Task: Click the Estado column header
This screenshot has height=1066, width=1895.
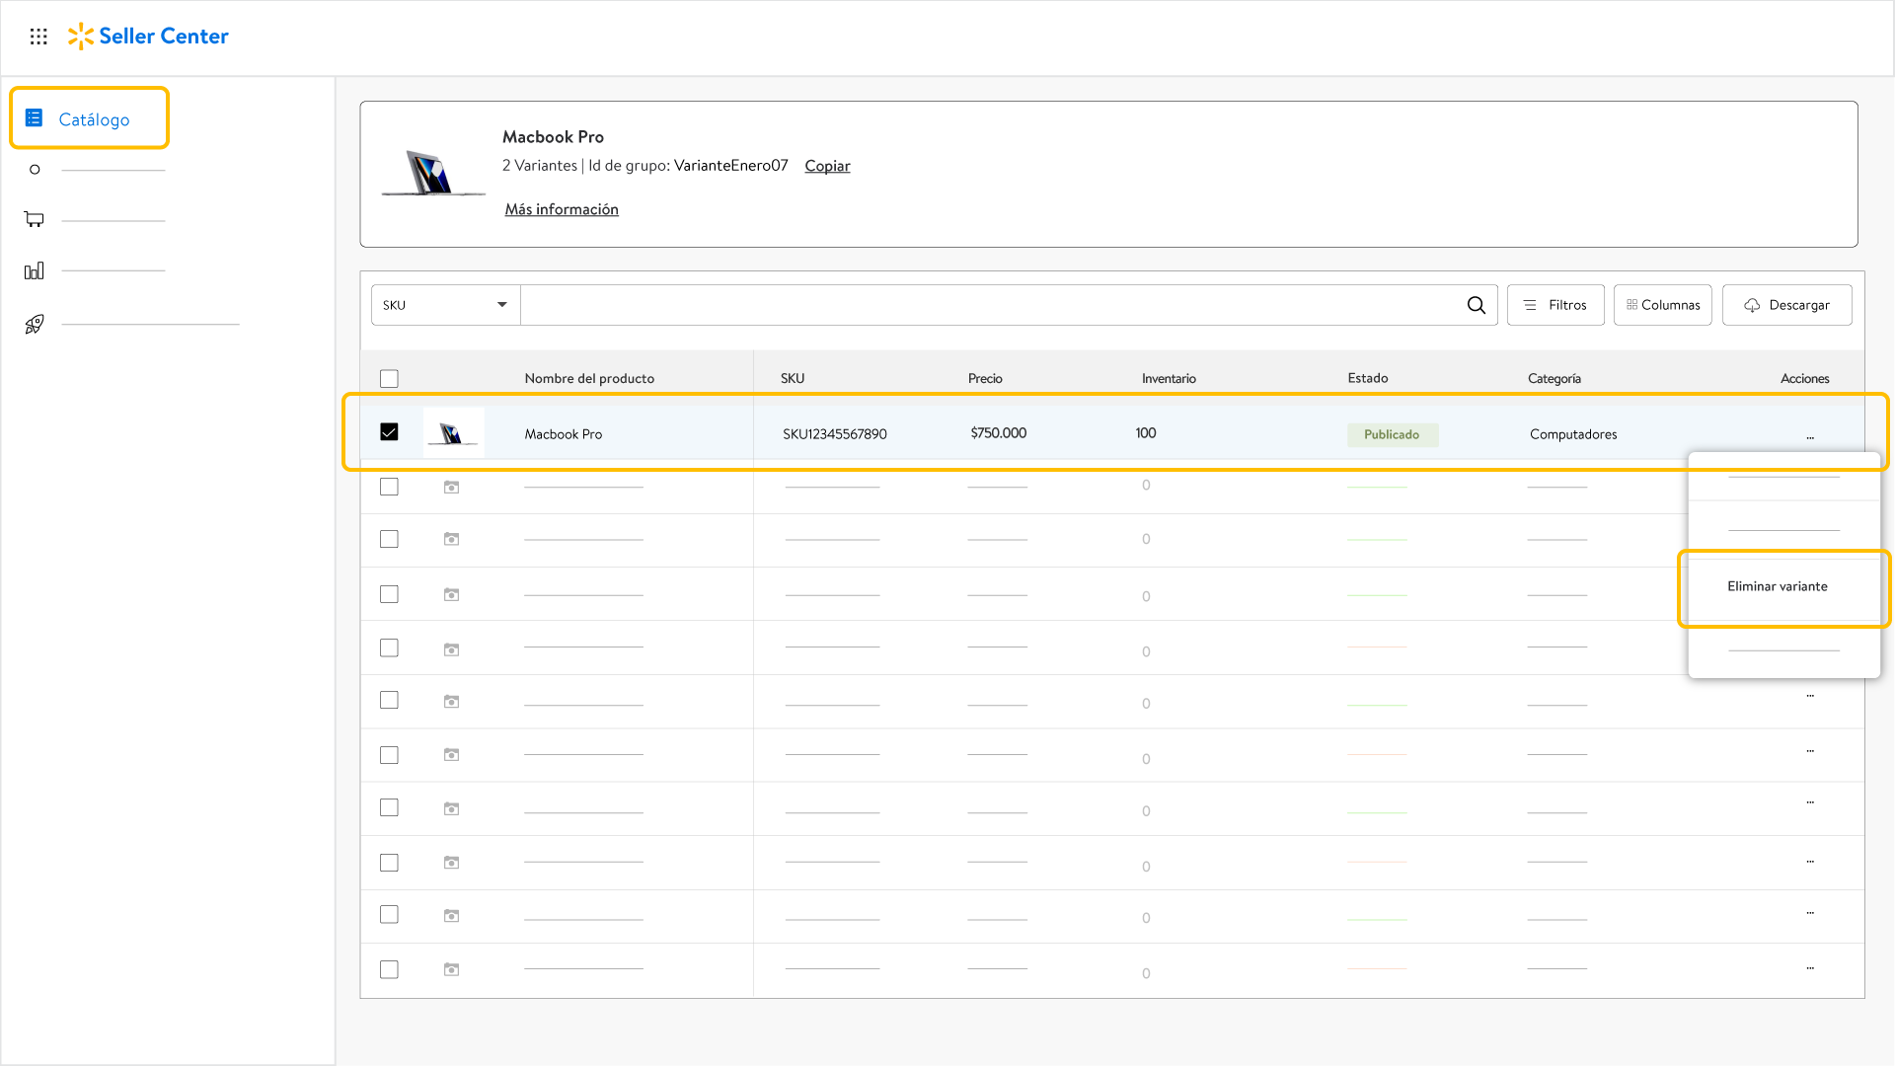Action: coord(1368,378)
